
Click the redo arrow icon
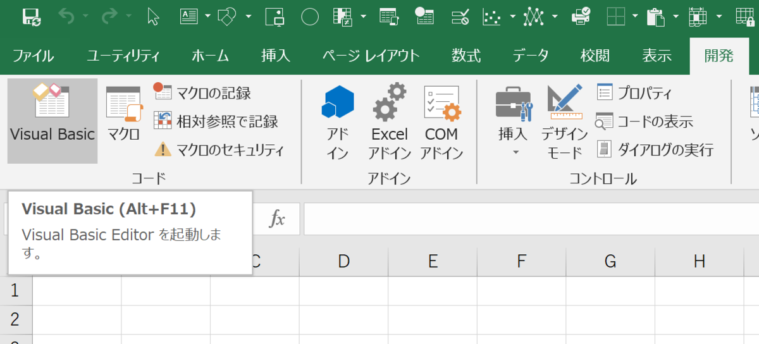[x=109, y=16]
